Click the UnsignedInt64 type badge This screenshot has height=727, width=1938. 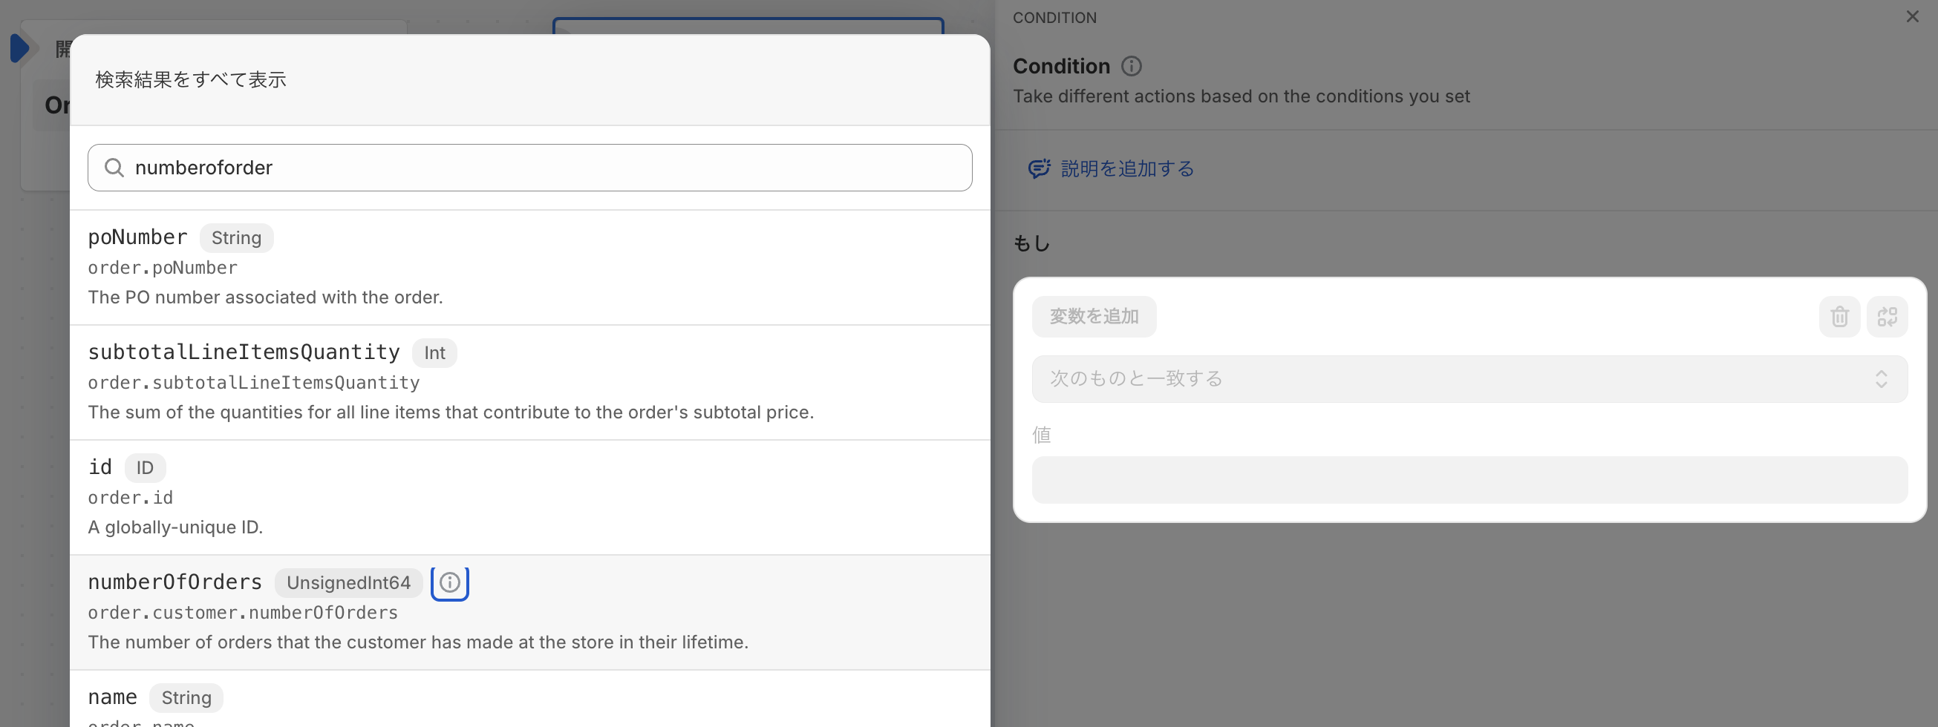(348, 582)
